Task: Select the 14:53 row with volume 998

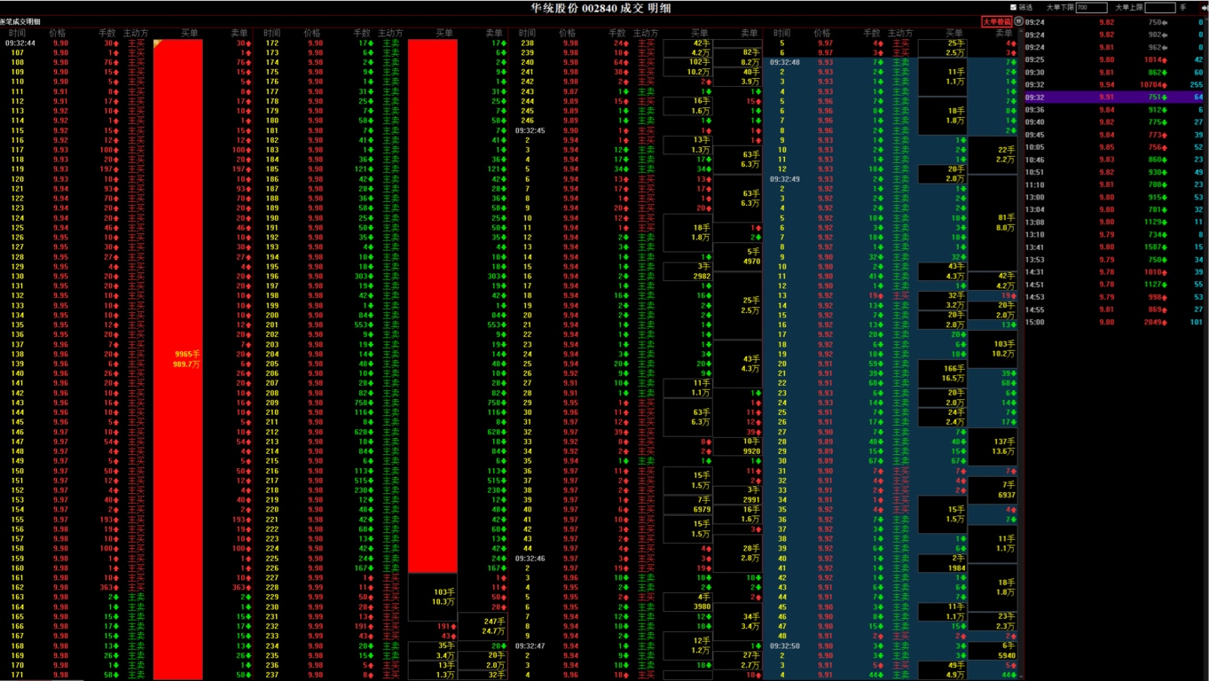Action: [1116, 297]
